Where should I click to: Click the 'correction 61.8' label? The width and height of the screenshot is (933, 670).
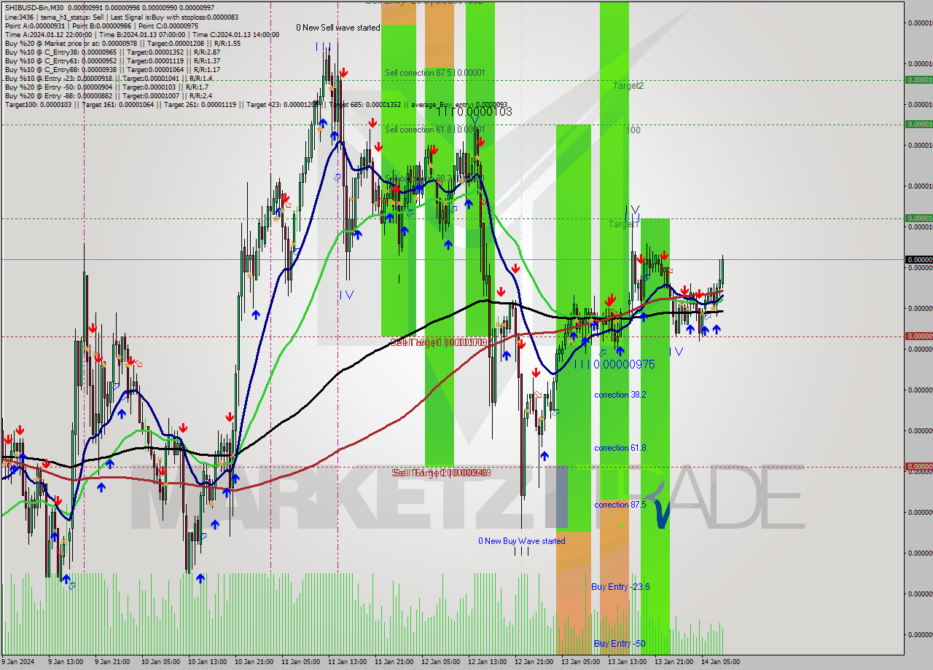point(620,448)
